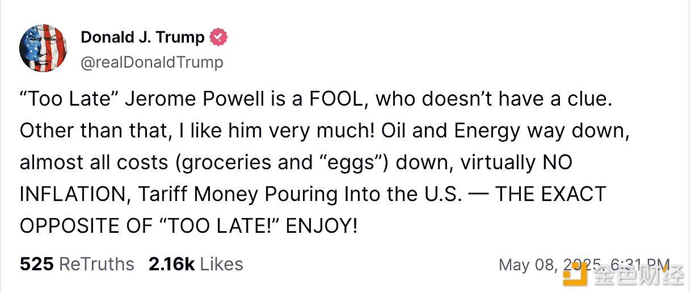This screenshot has width=691, height=293.
Task: Click the red verified badge icon
Action: 218,37
